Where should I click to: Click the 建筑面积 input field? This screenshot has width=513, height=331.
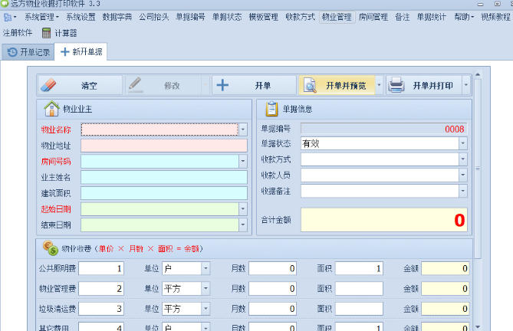pos(164,193)
